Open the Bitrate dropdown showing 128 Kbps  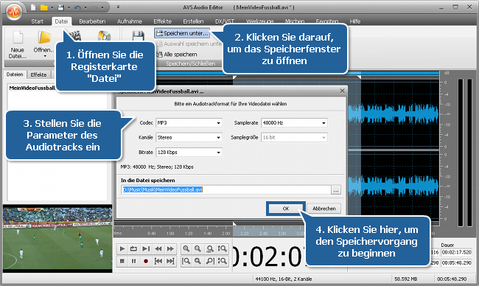pyautogui.click(x=189, y=152)
